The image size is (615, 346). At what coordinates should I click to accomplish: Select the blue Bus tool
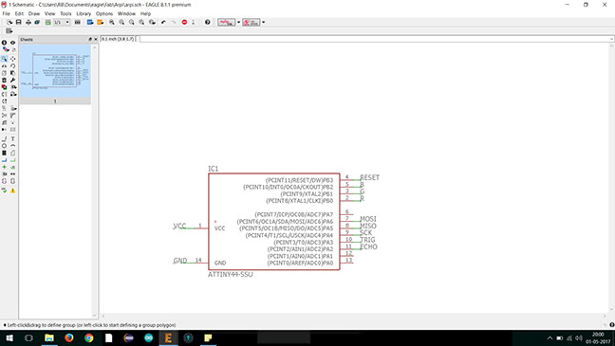coord(4,160)
